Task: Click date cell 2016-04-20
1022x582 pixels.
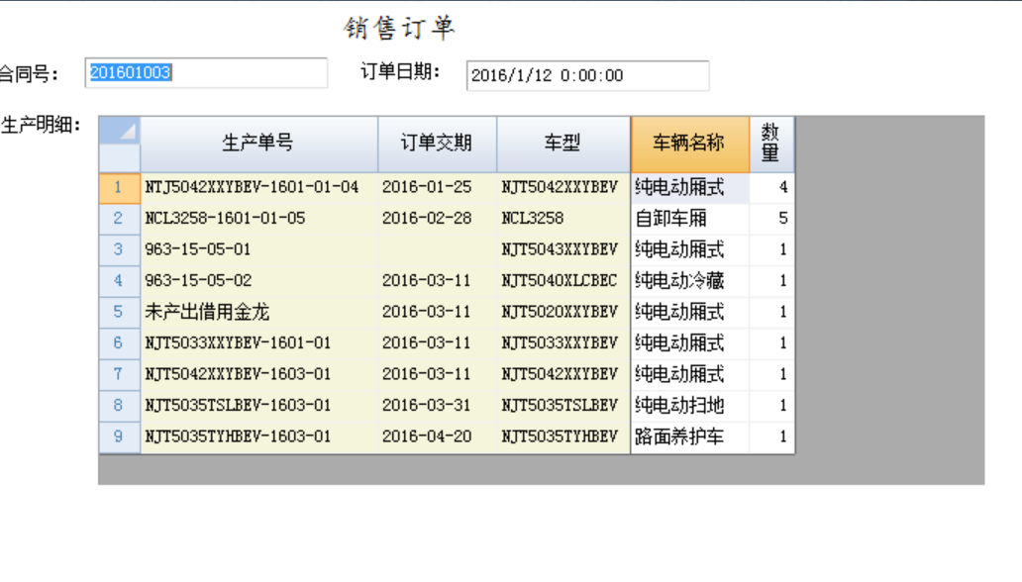Action: (x=438, y=437)
